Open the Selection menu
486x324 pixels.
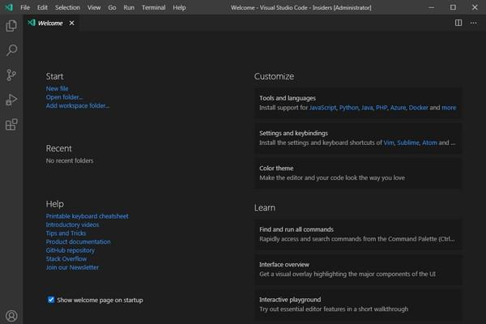click(67, 7)
